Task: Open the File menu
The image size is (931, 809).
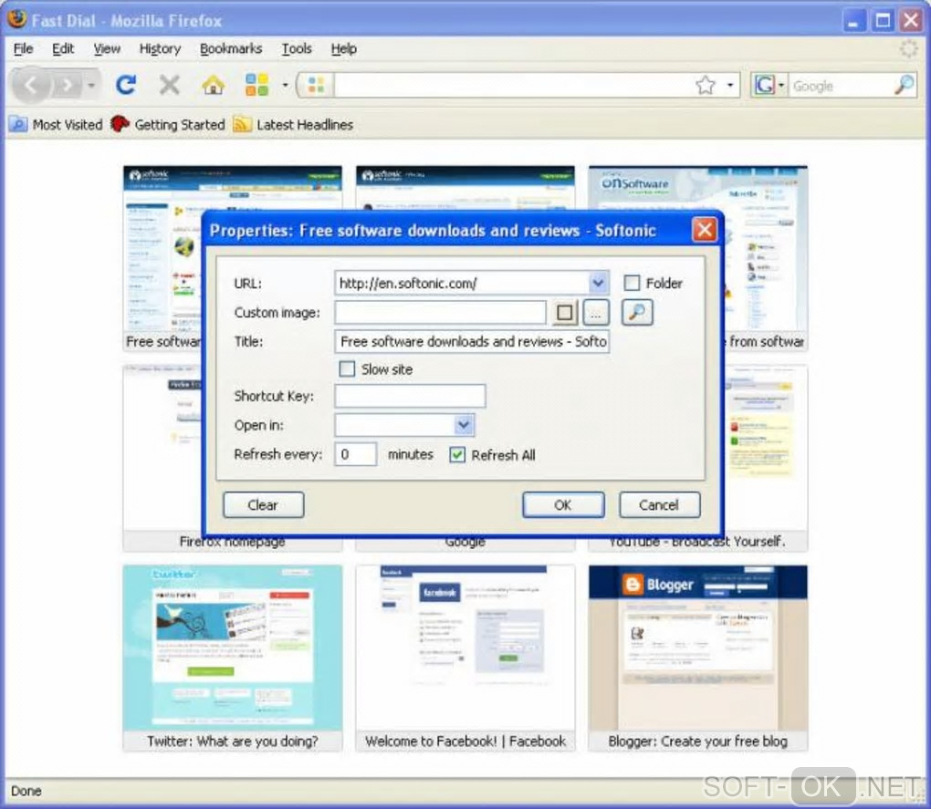Action: tap(23, 48)
